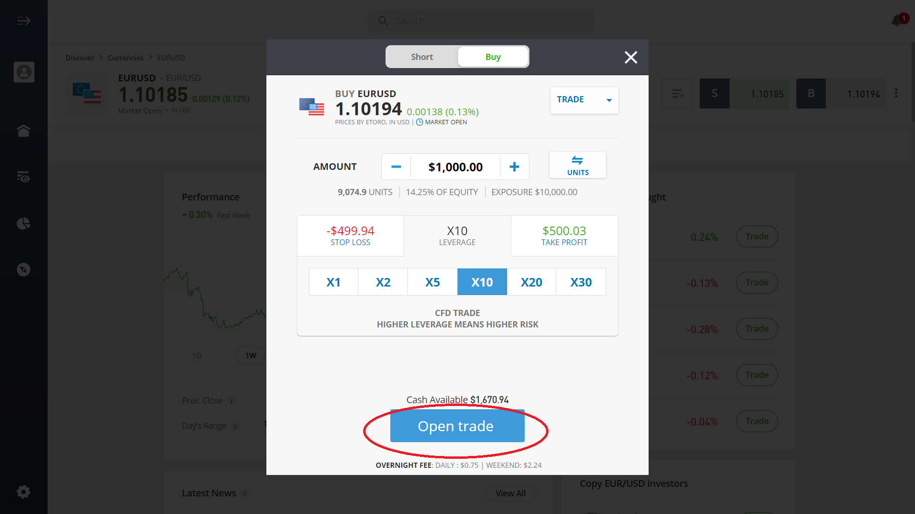Click the Take Profit value $500.03

pyautogui.click(x=564, y=231)
